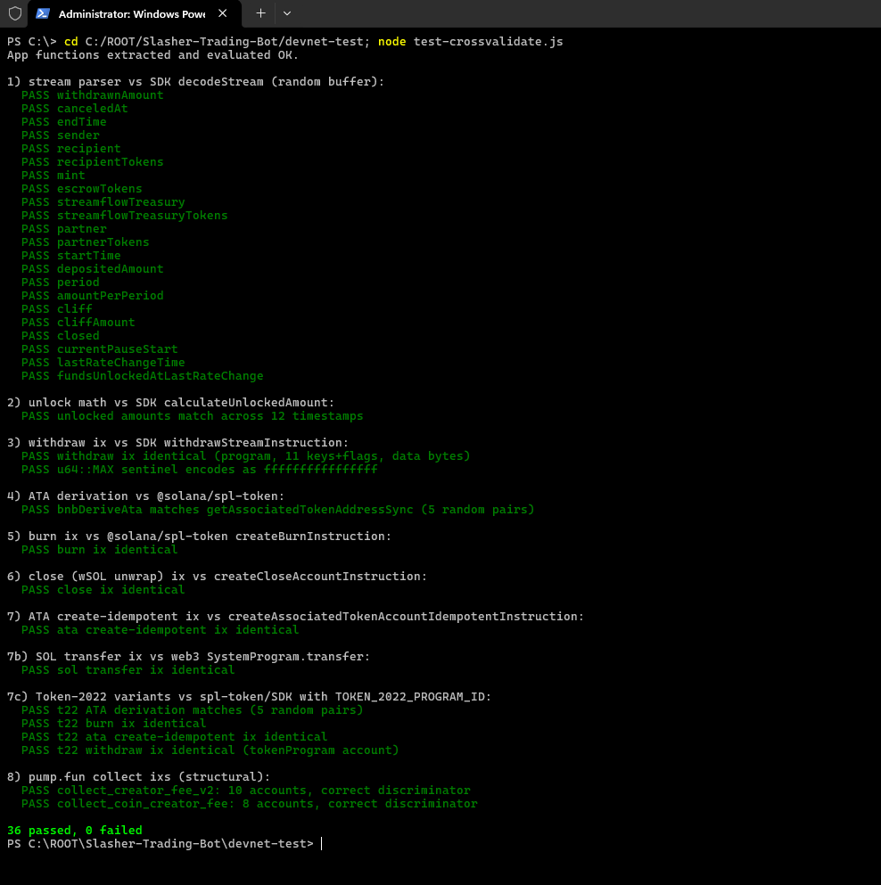This screenshot has width=881, height=885.
Task: Click the "PASS period" line
Action: [x=61, y=283]
